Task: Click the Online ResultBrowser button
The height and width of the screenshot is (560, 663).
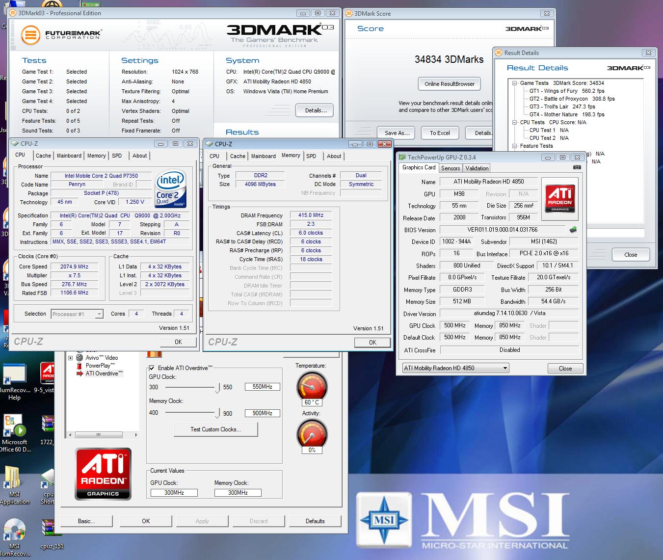Action: [450, 84]
